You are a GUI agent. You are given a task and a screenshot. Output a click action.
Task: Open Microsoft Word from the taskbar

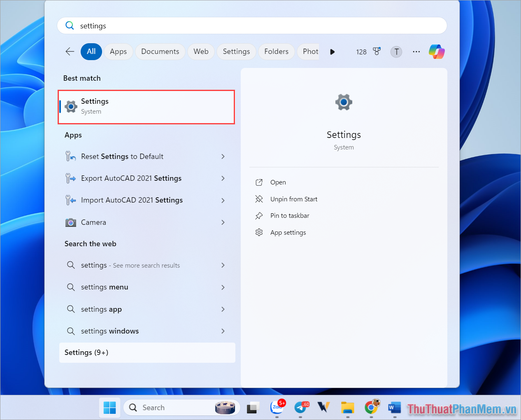click(394, 408)
